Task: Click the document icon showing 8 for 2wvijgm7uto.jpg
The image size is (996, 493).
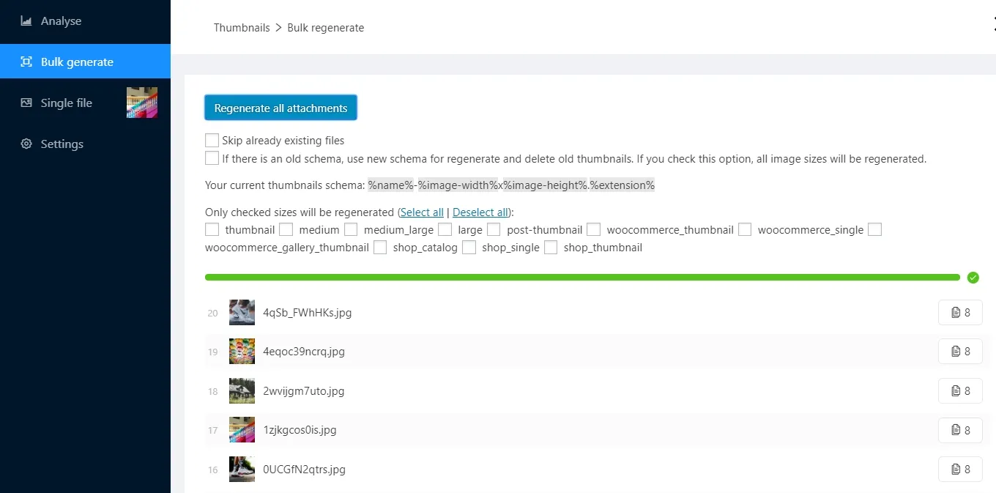Action: click(x=960, y=390)
